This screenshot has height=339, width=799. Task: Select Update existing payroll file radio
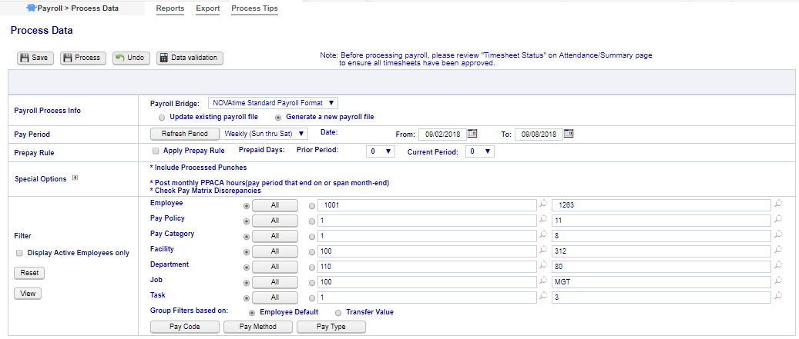point(162,117)
